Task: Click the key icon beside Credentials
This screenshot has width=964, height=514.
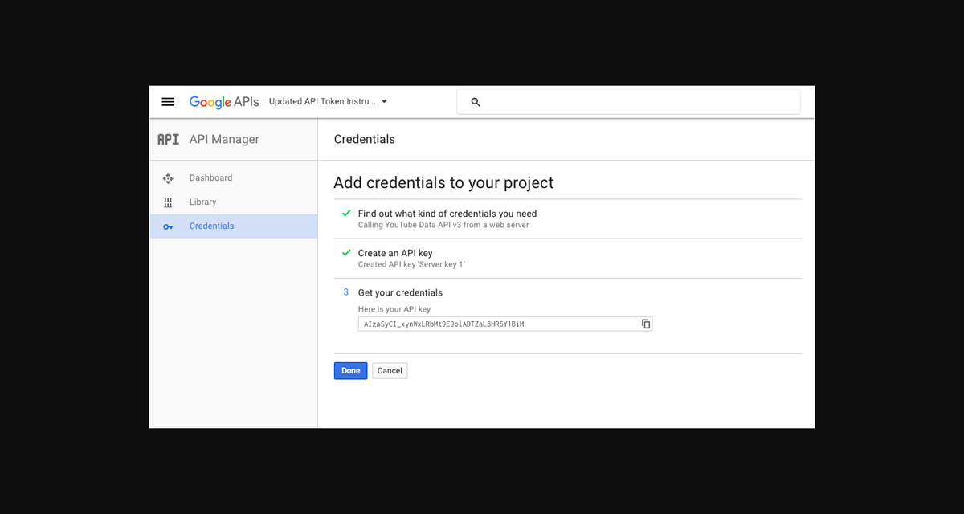Action: click(169, 226)
